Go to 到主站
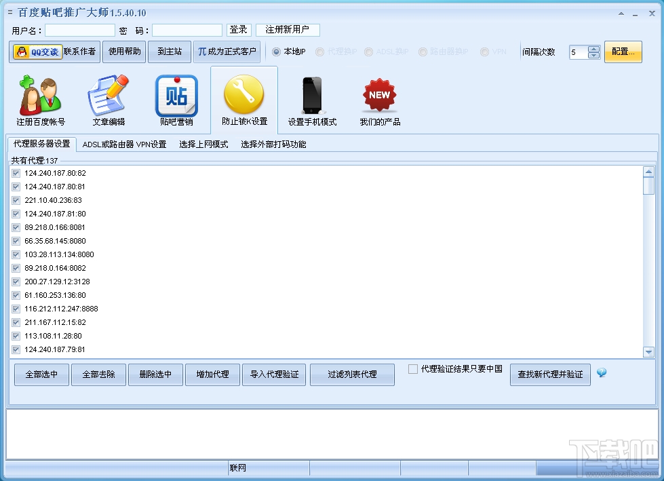Image resolution: width=664 pixels, height=481 pixels. coord(170,52)
